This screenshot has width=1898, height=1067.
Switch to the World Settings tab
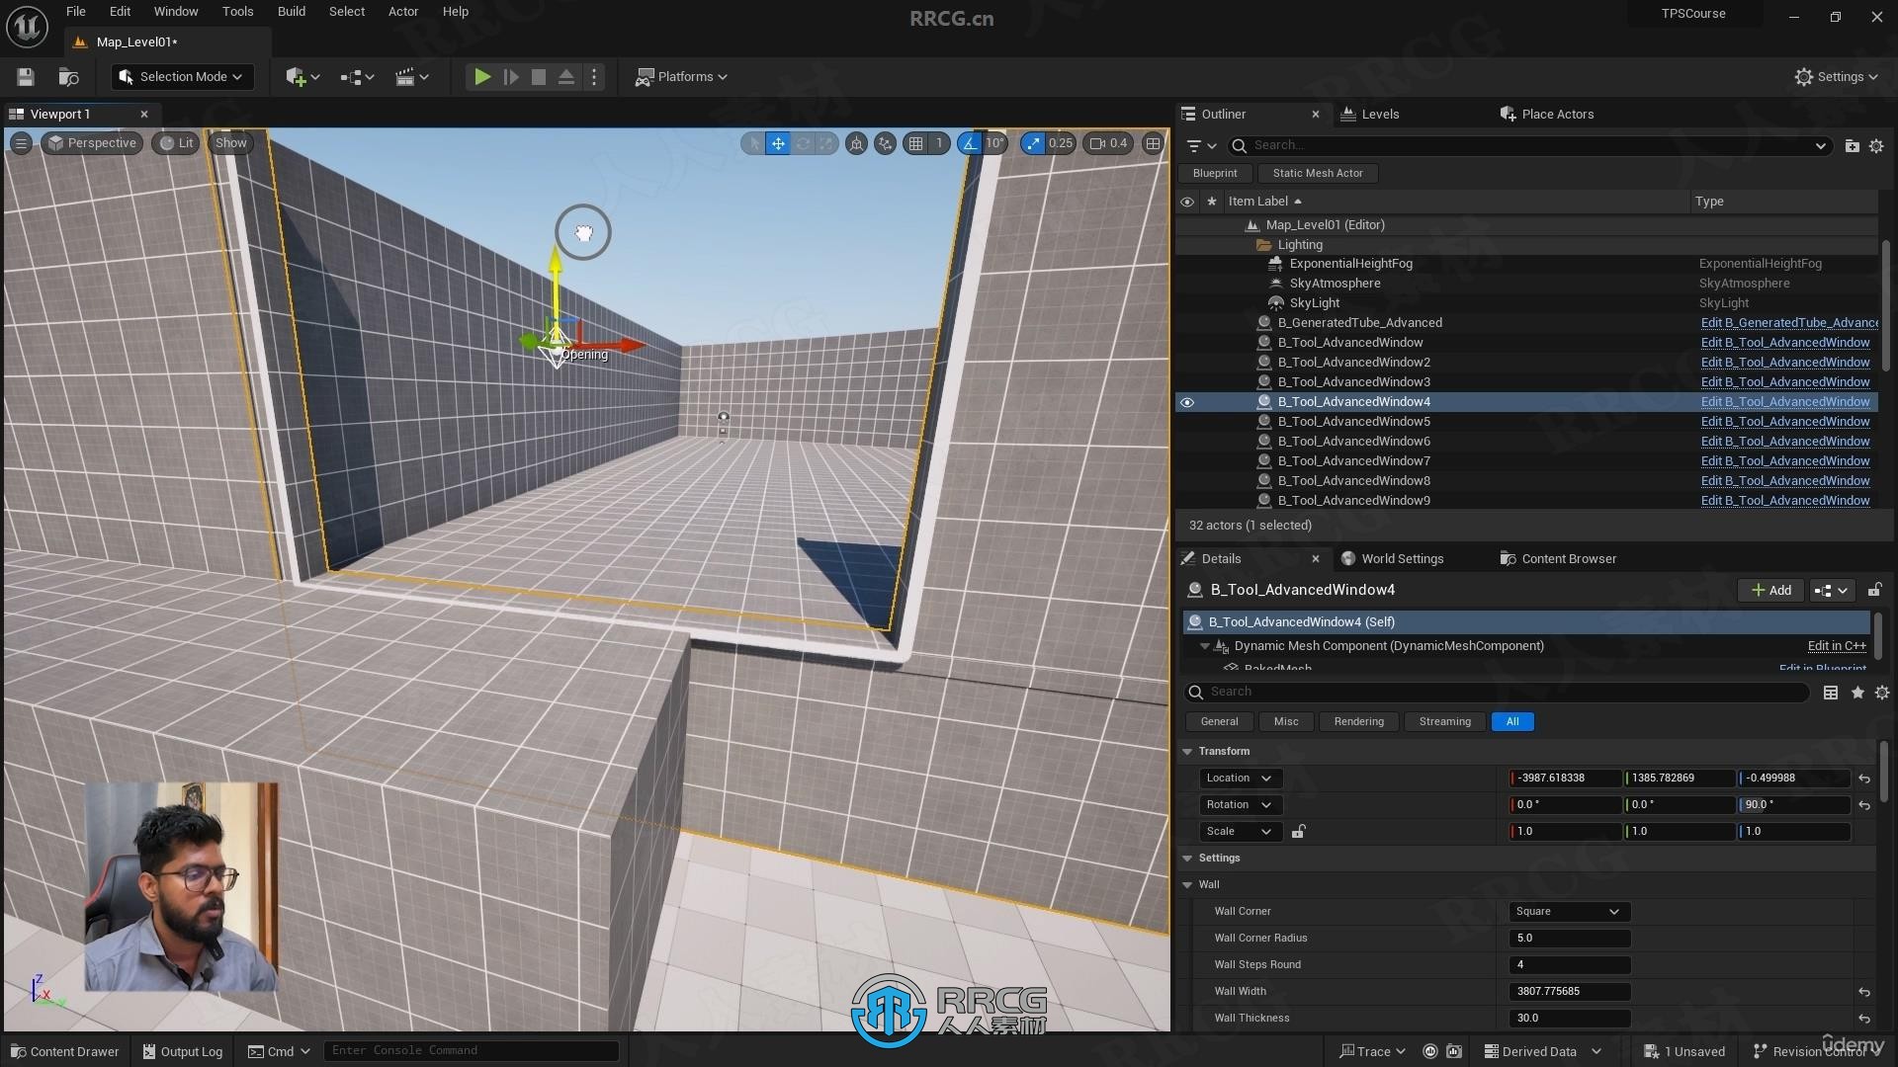[1393, 559]
